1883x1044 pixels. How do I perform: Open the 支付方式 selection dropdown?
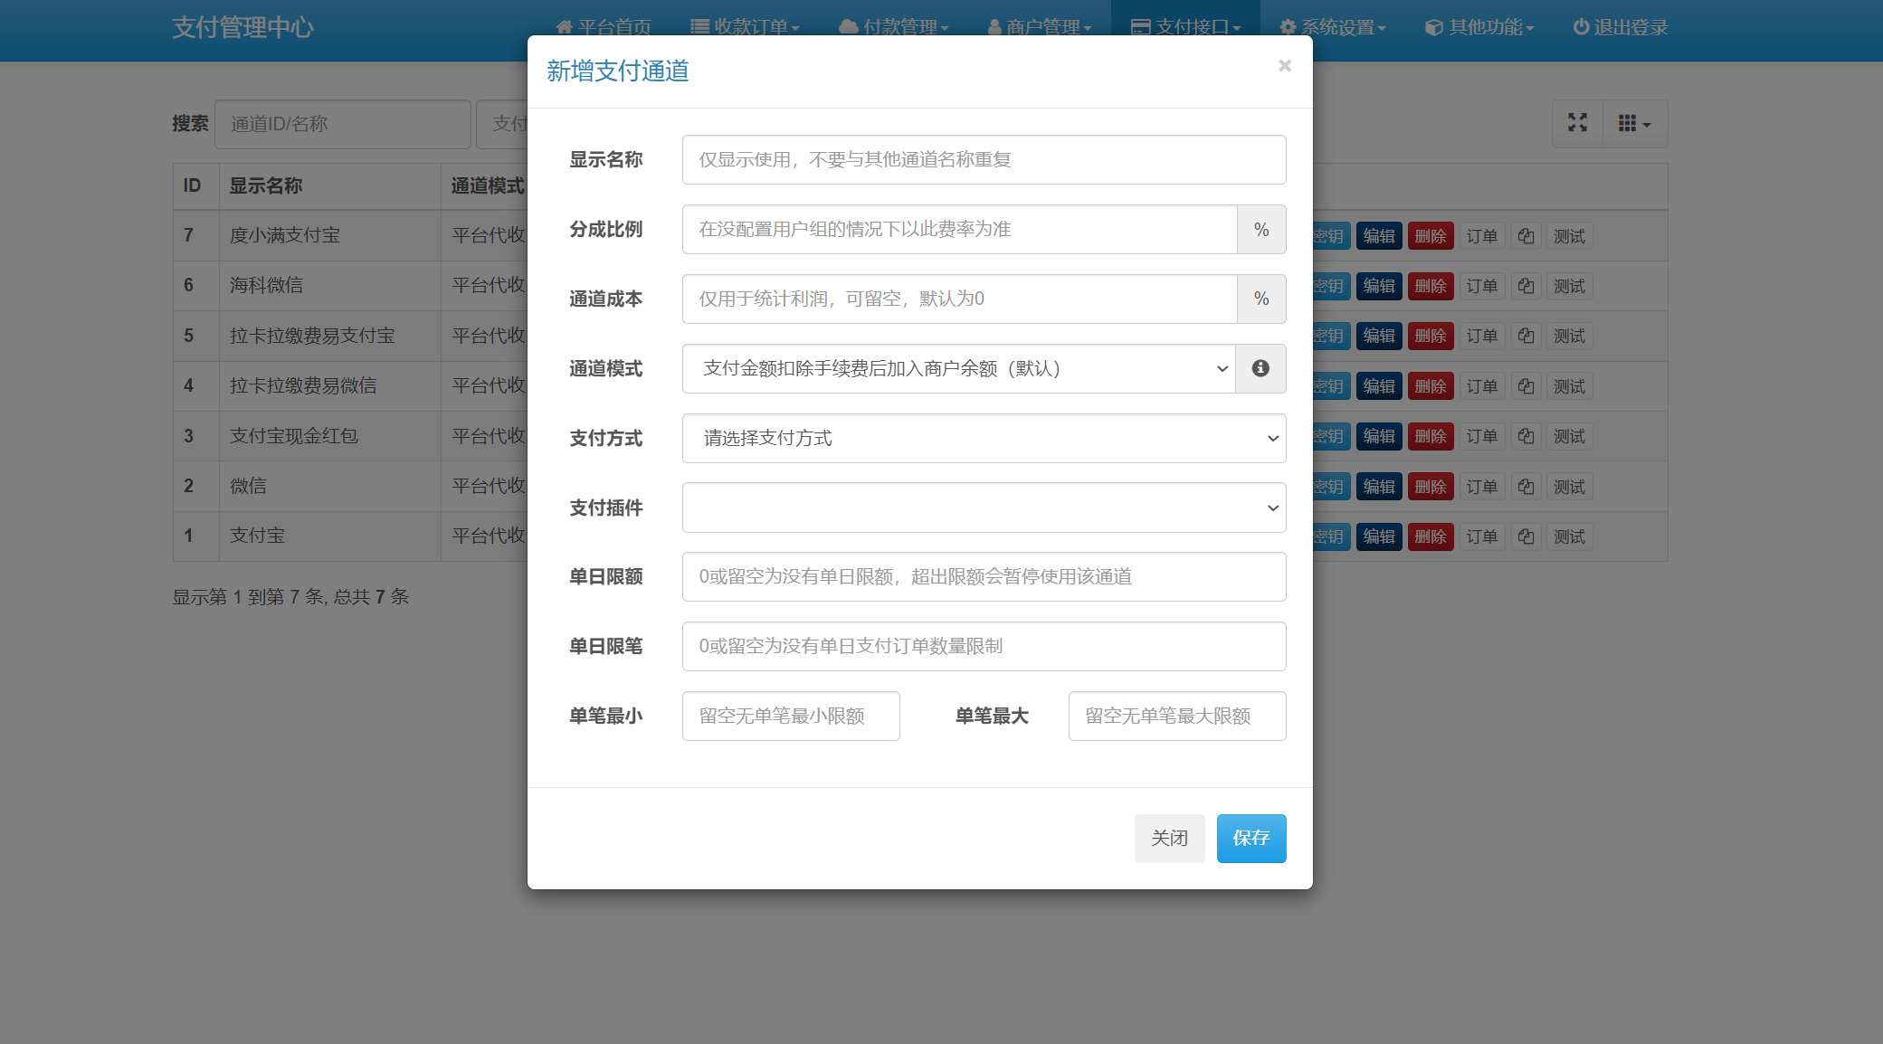pos(984,438)
